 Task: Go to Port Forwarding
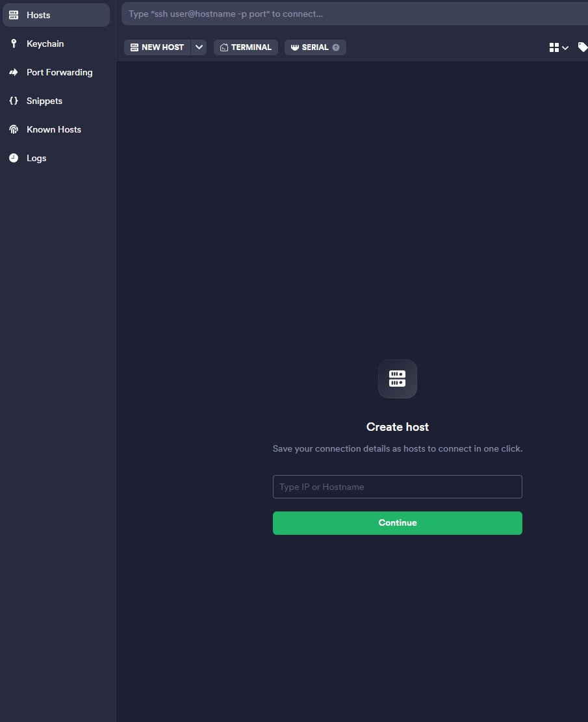[56, 72]
